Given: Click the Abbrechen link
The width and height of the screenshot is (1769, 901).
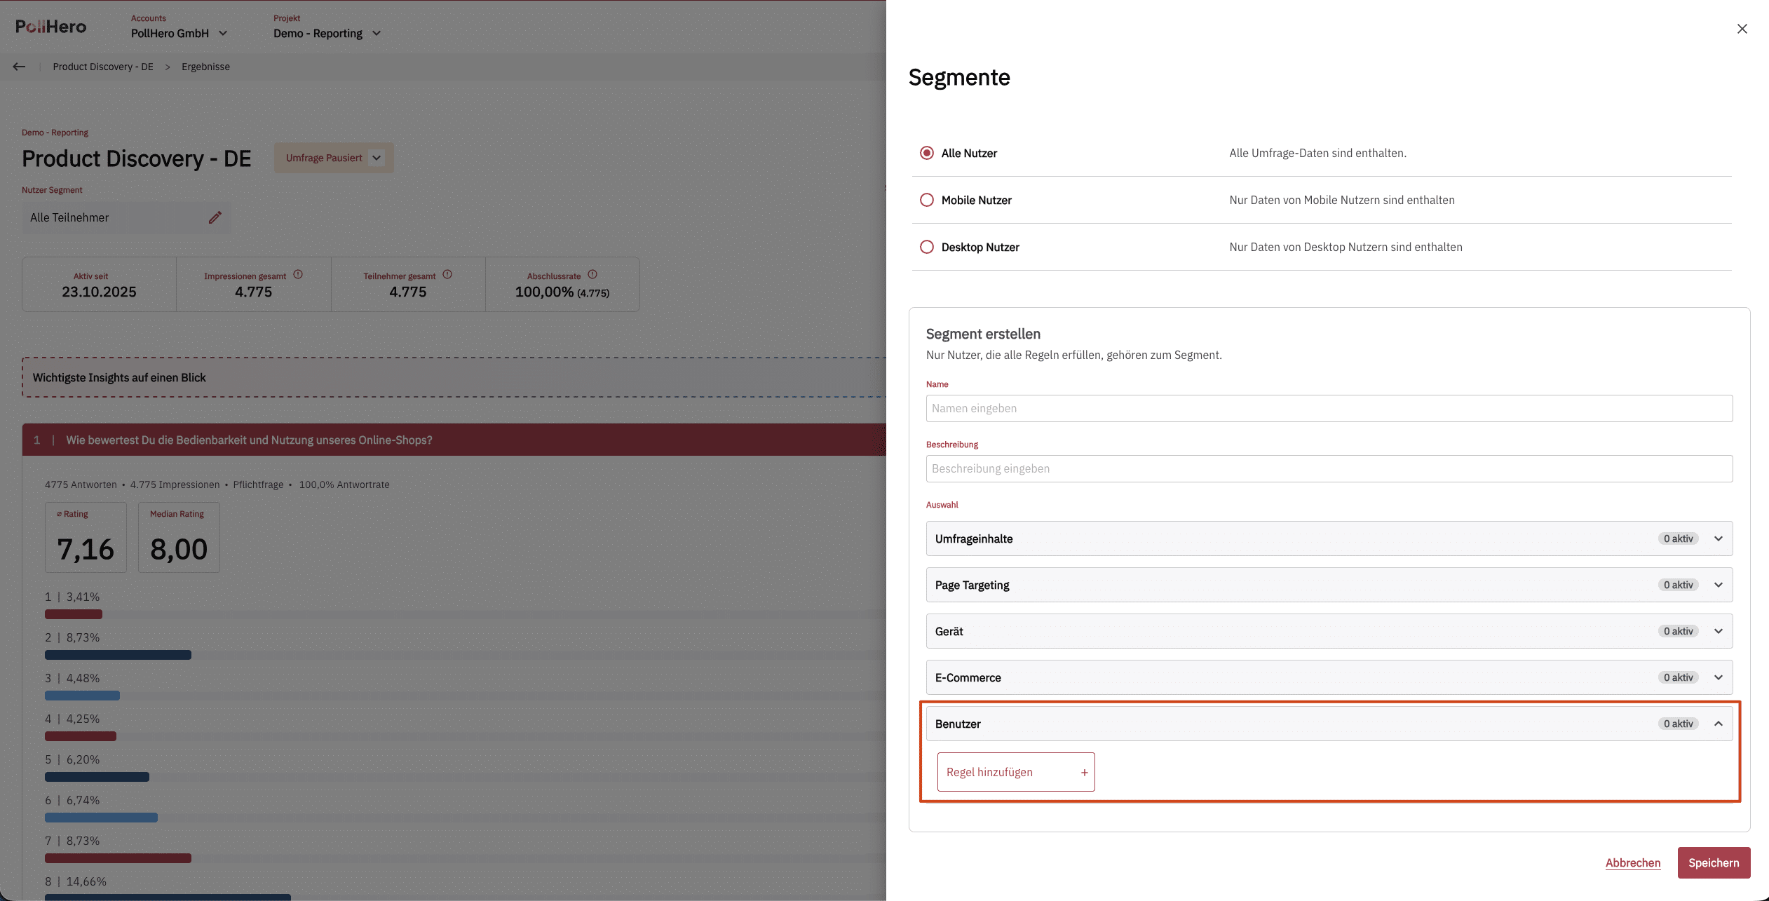Looking at the screenshot, I should click(1633, 862).
